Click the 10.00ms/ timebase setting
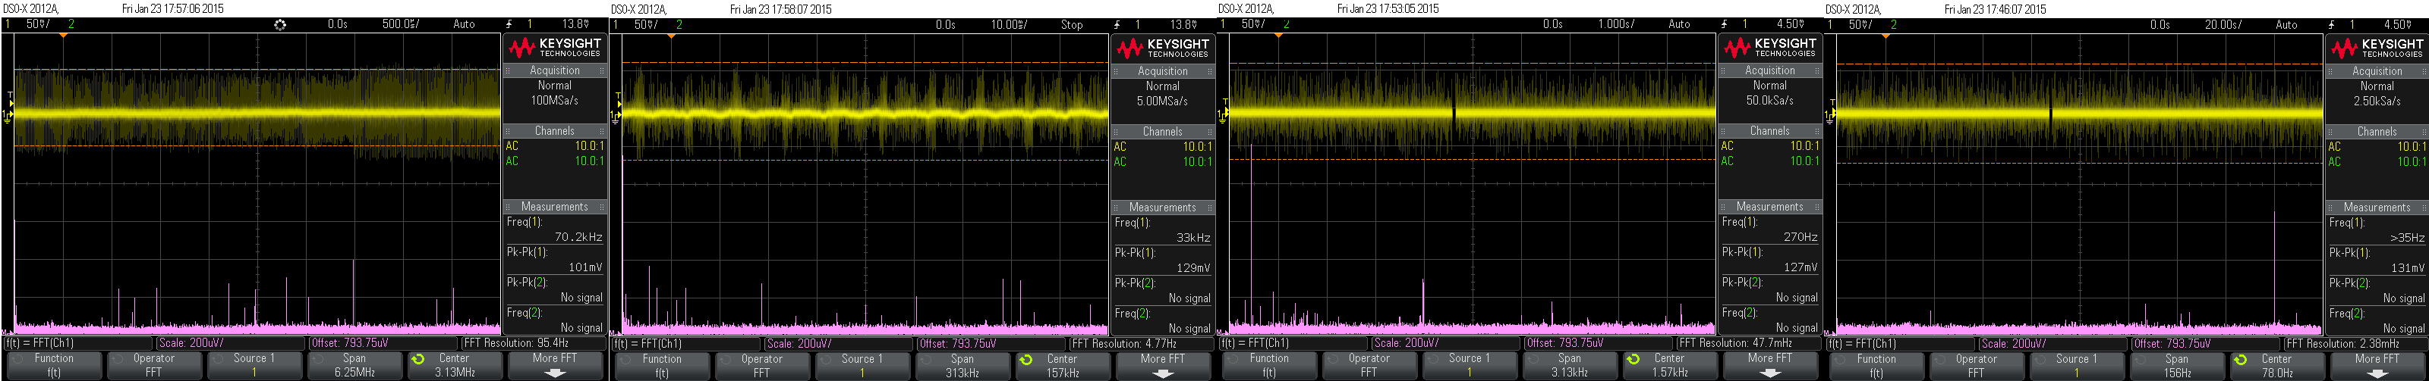The image size is (2429, 381). (x=1008, y=24)
